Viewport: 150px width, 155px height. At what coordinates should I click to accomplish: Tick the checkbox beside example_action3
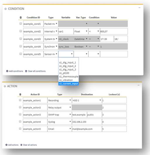[x=20, y=114]
